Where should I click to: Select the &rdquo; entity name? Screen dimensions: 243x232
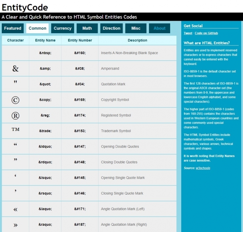tap(45, 162)
